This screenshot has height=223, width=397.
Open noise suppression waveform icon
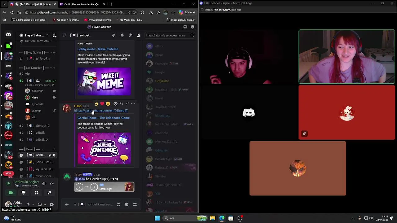[x=44, y=184]
